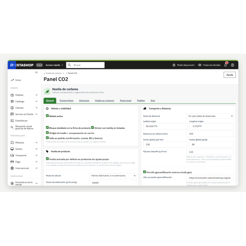The image size is (246, 246).
Task: Open the user profile icon
Action: pyautogui.click(x=233, y=65)
